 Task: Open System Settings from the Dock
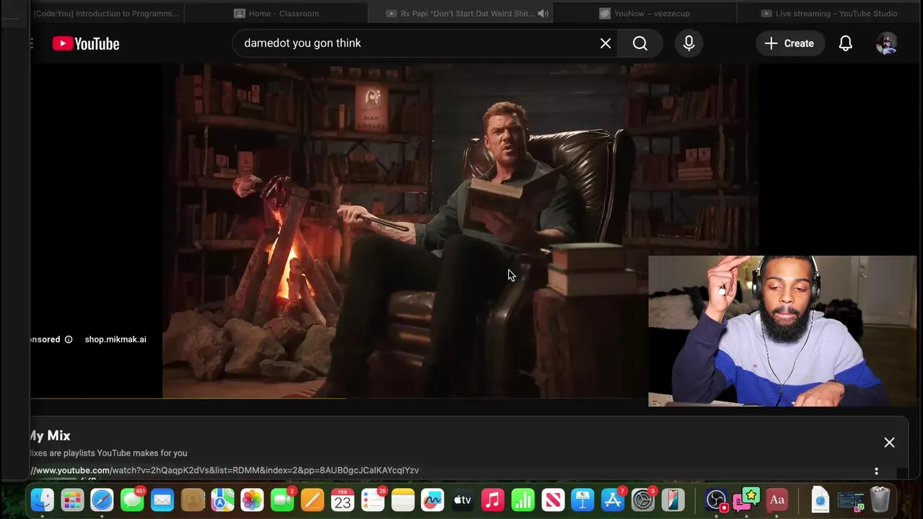point(642,500)
